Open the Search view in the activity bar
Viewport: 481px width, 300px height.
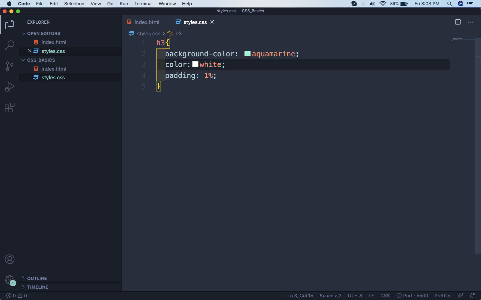tap(10, 45)
